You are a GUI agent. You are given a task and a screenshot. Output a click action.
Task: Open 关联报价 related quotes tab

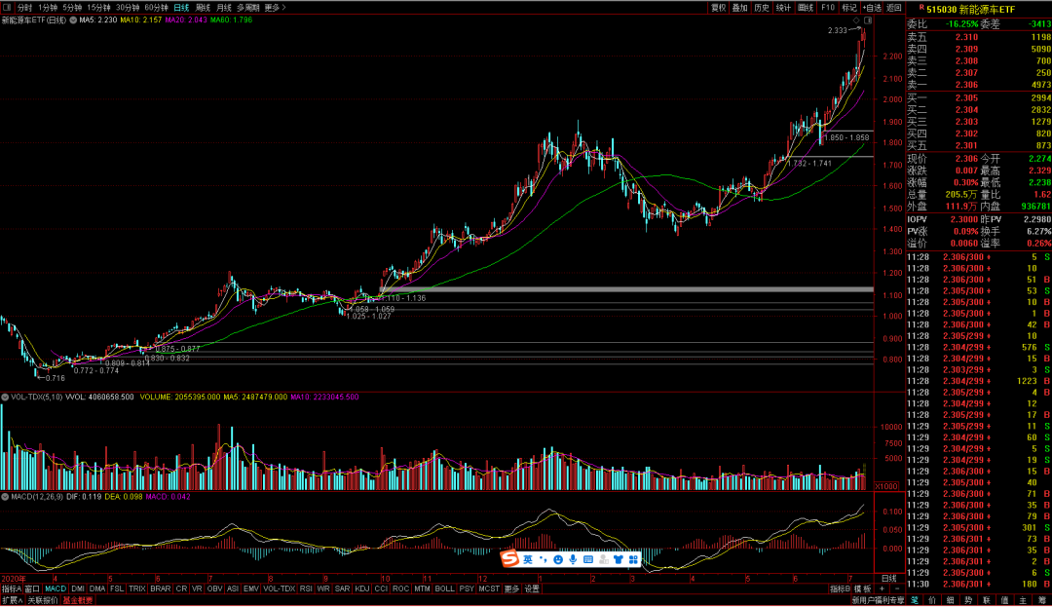point(43,600)
